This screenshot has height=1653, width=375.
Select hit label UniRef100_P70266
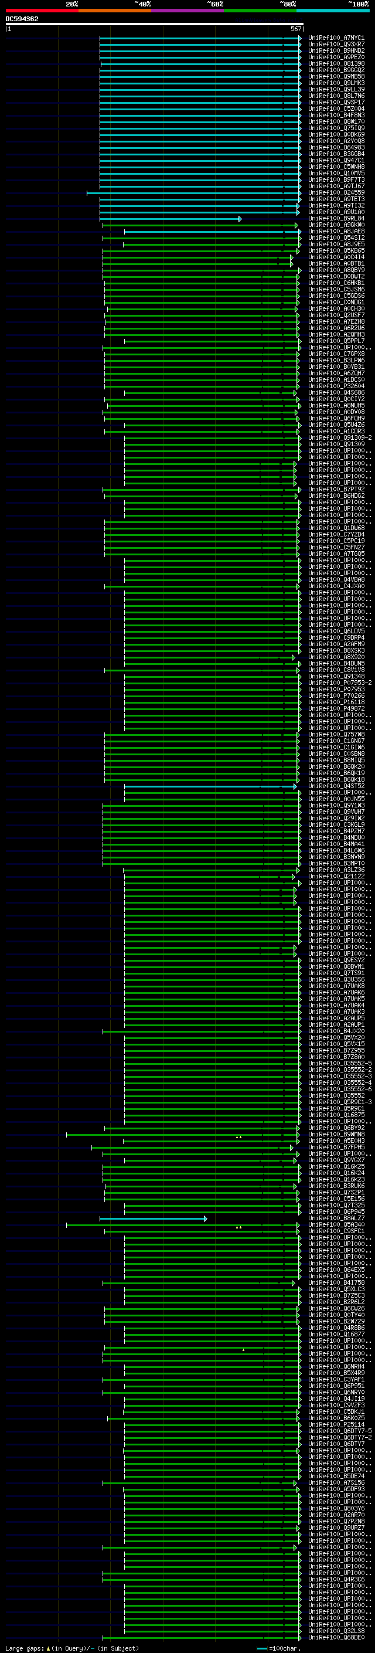[x=336, y=695]
